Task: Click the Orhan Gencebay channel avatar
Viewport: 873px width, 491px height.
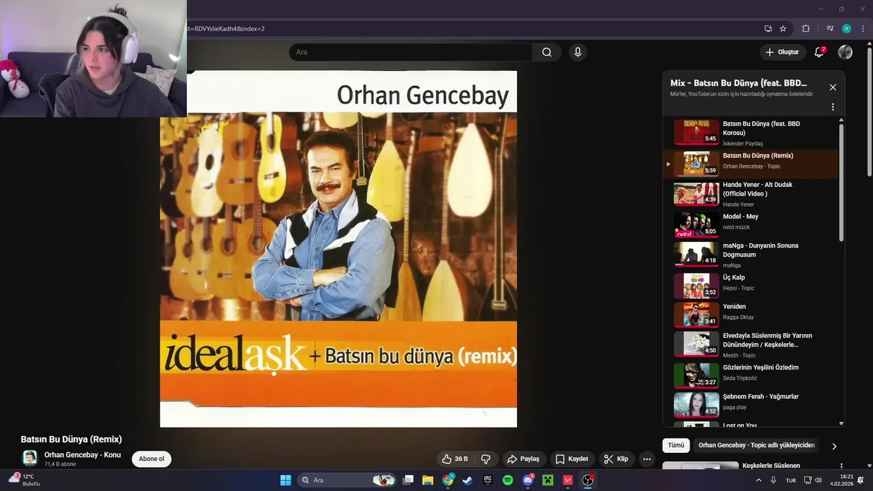Action: (x=30, y=458)
